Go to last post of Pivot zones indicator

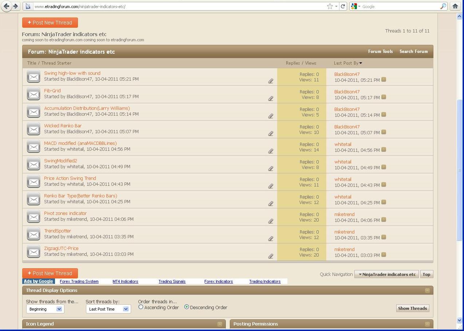pos(384,220)
